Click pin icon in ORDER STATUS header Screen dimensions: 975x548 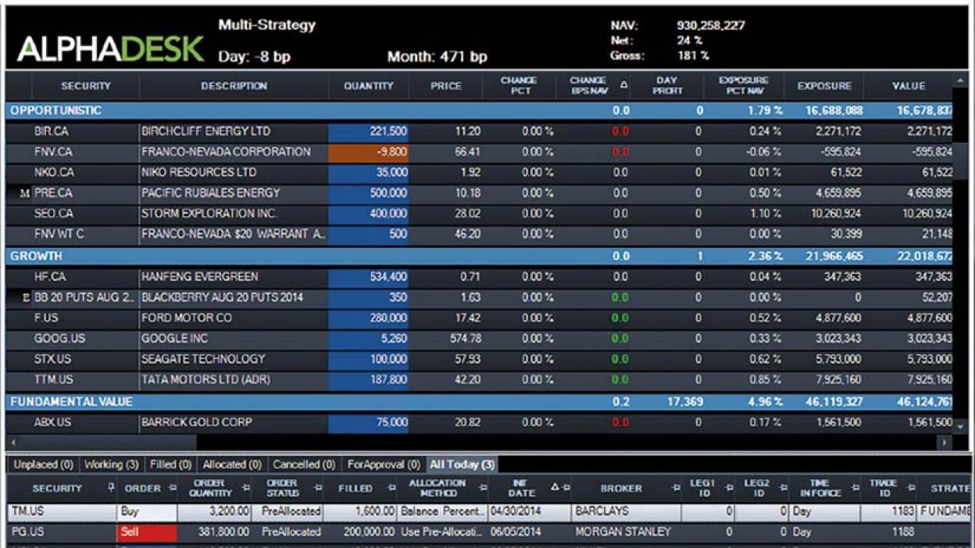(318, 489)
